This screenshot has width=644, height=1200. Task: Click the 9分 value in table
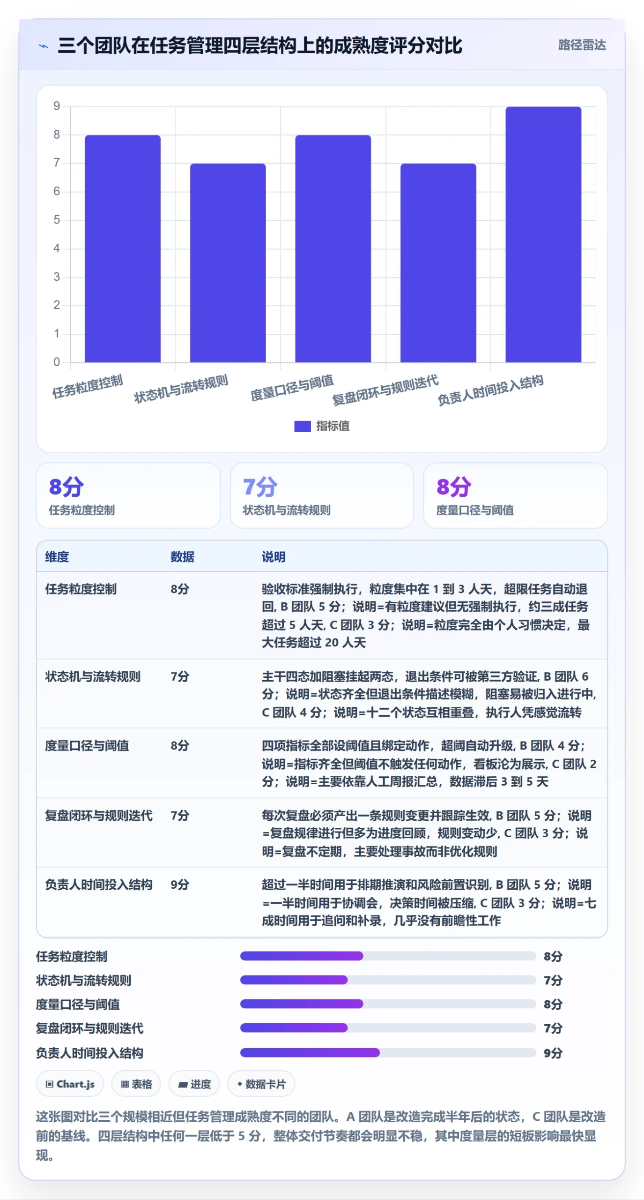pos(180,885)
